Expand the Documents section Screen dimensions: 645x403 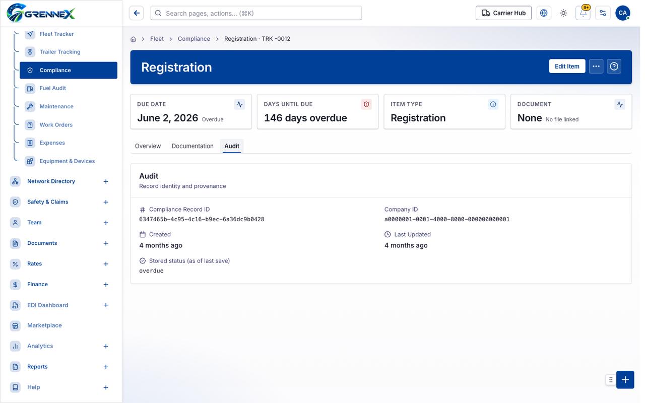tap(106, 243)
